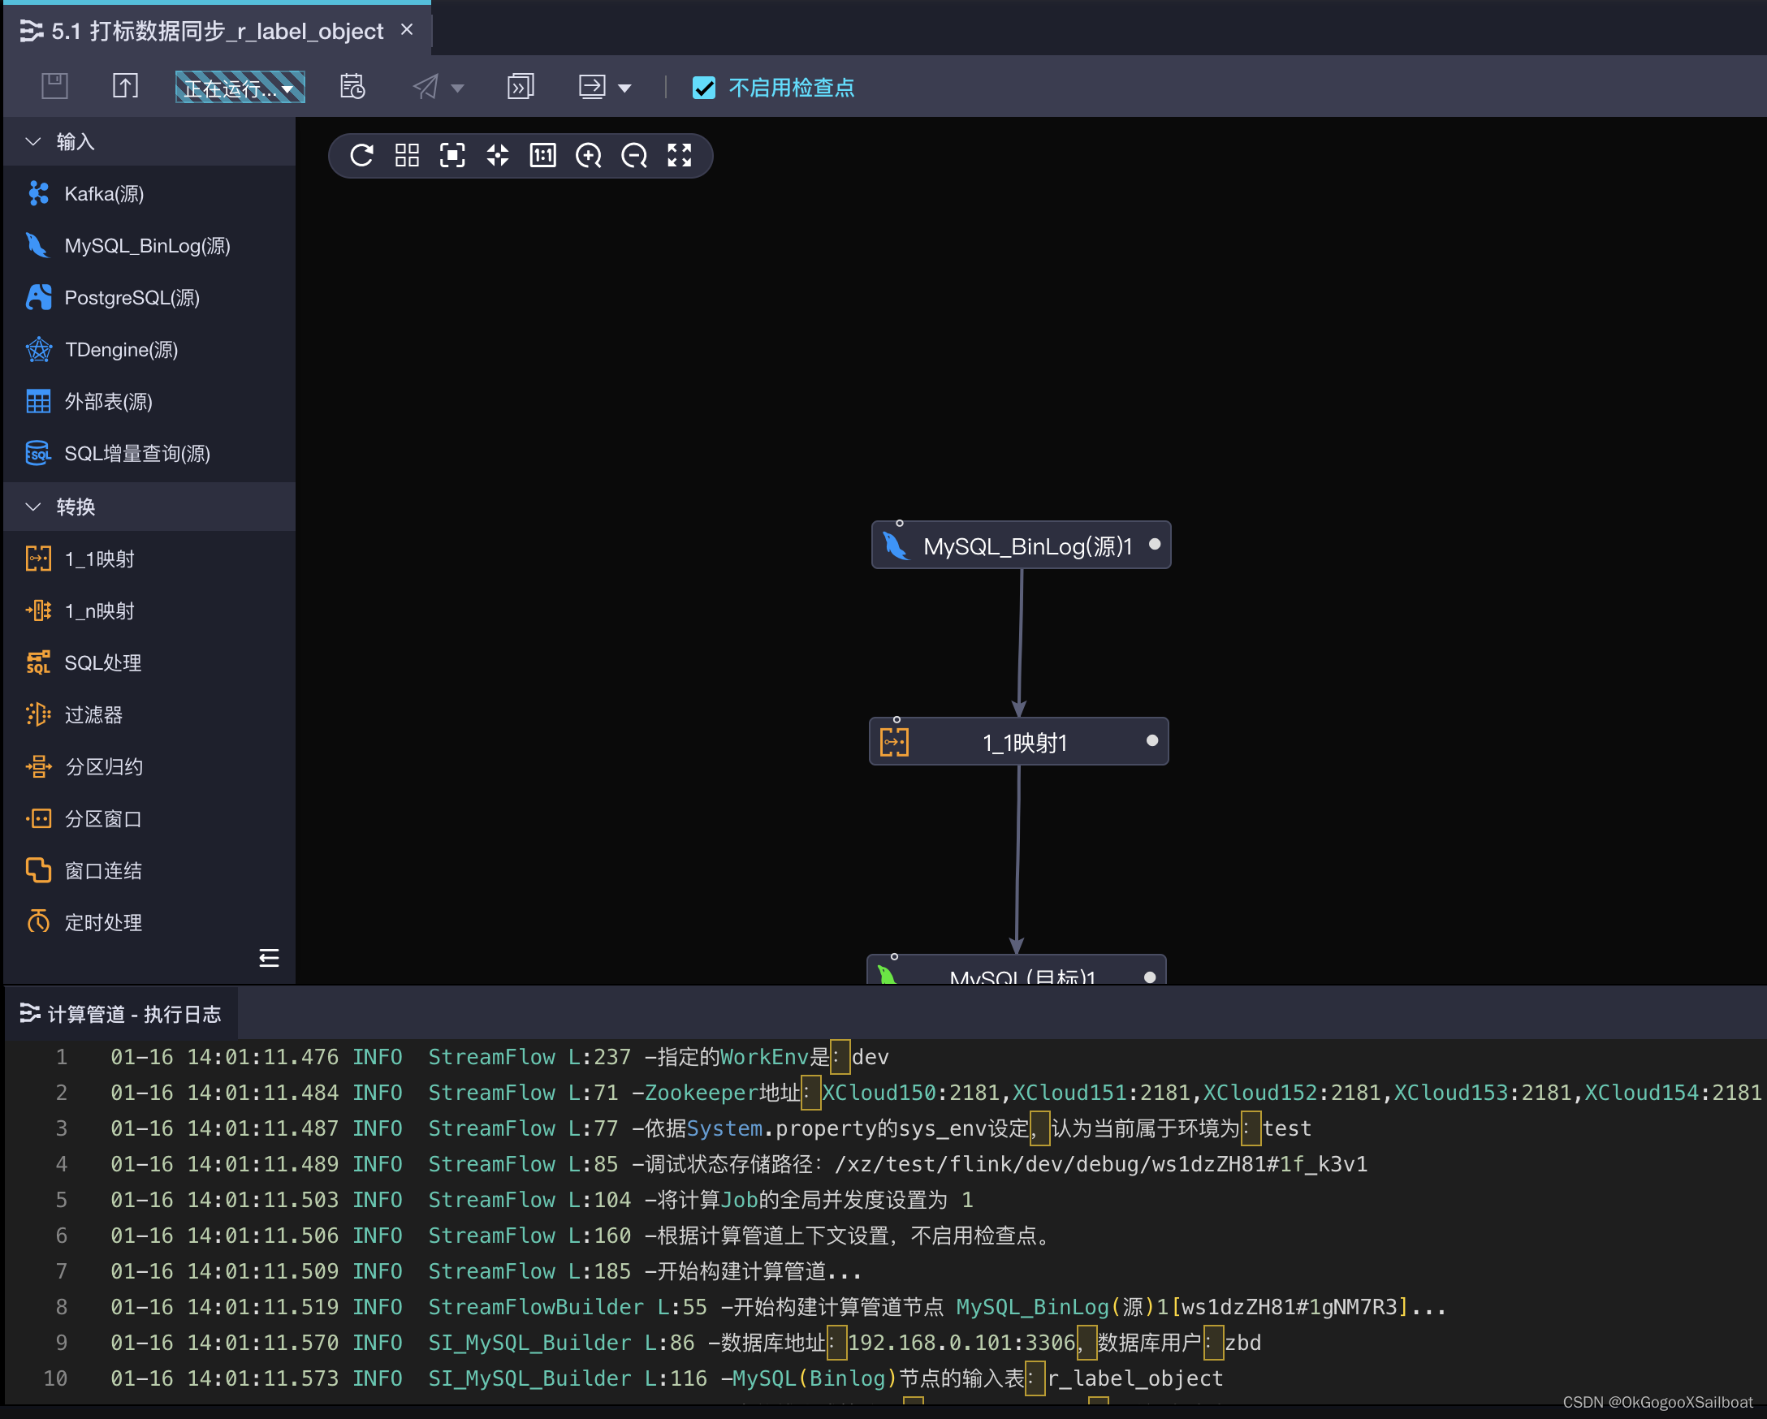The width and height of the screenshot is (1767, 1419).
Task: Click line number 5 in log gutter
Action: (x=62, y=1200)
